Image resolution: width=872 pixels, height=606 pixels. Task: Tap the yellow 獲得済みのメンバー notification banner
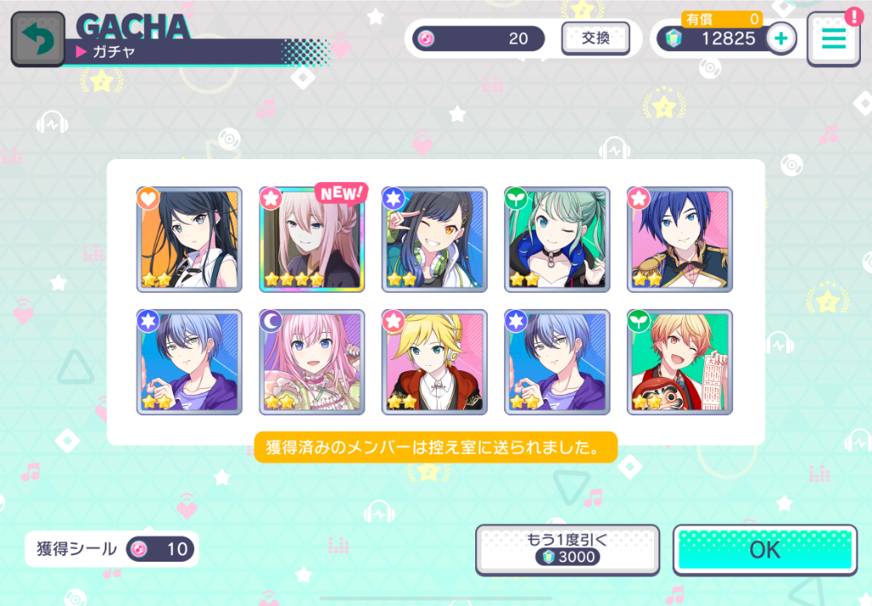(435, 447)
